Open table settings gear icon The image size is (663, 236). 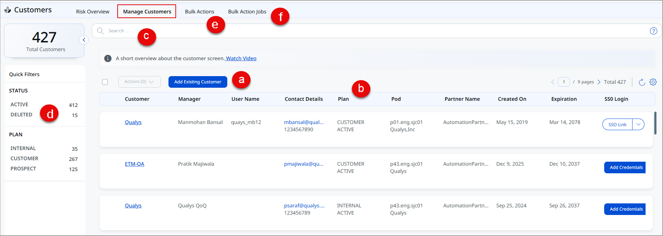point(653,82)
